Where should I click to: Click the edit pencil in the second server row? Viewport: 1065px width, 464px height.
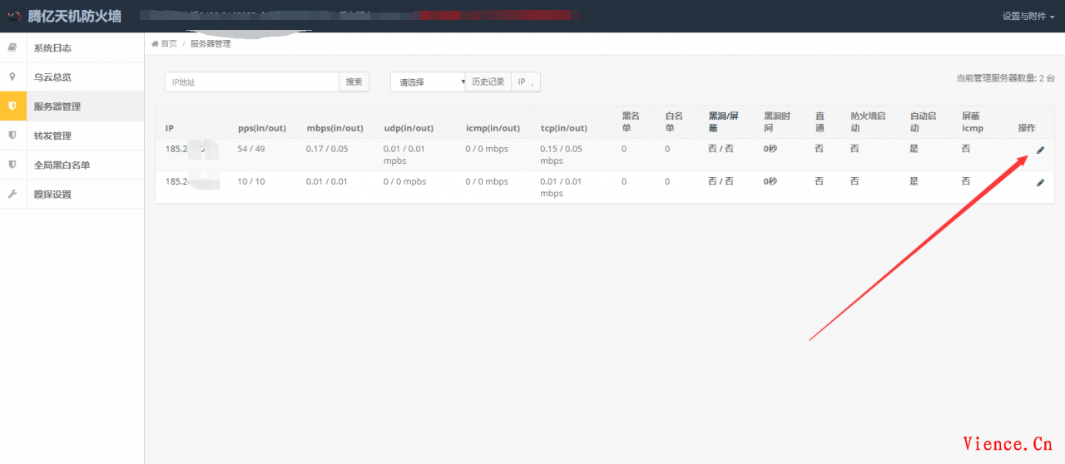click(1040, 182)
